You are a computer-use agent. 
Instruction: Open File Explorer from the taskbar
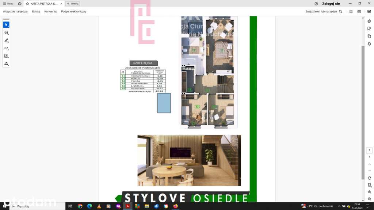[x=147, y=206]
